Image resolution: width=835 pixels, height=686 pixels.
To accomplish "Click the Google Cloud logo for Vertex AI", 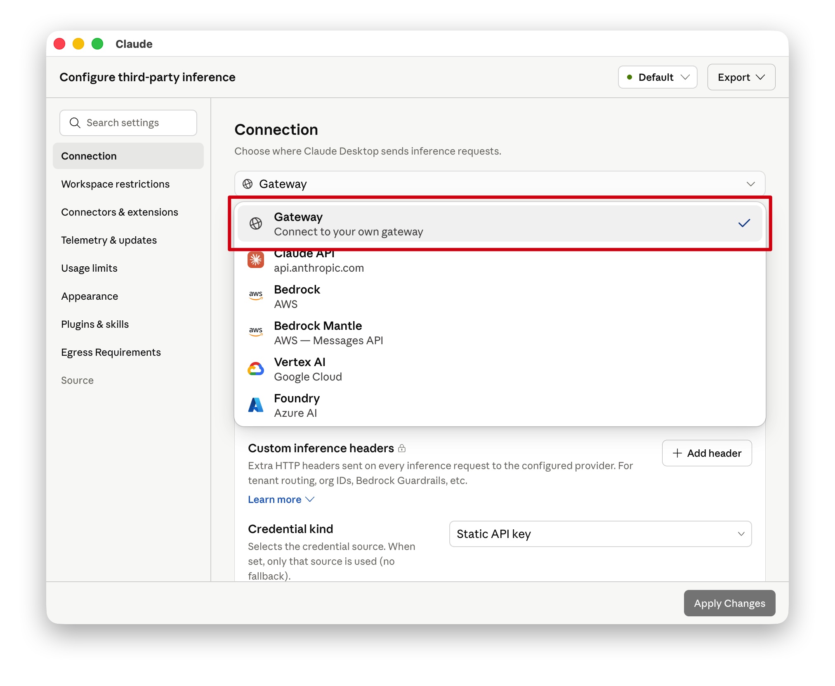I will point(256,369).
